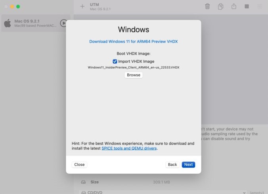
Task: Click the drive icon beside Size
Action: click(x=83, y=182)
